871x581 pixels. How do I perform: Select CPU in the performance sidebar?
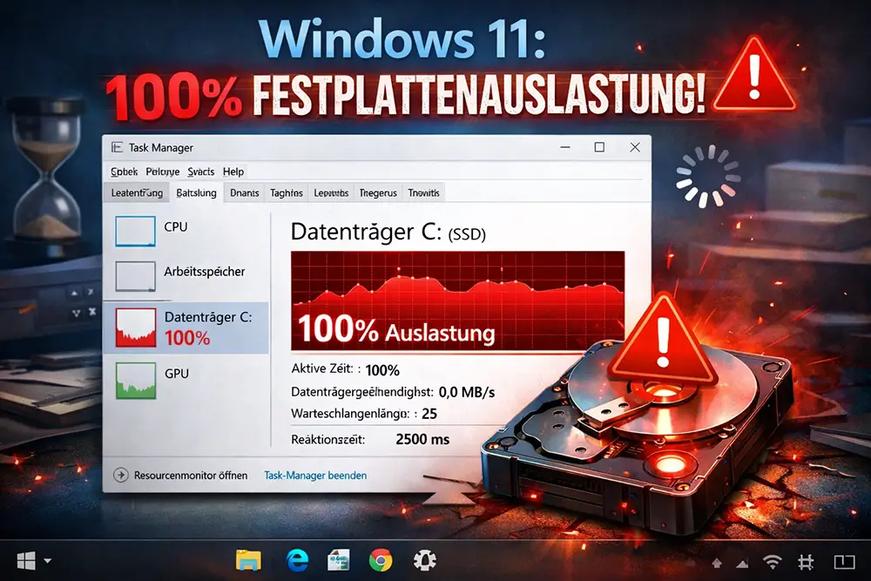point(175,227)
